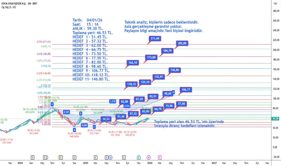Select the D point label of the pattern
Viewport: 281px width, 166px height.
173,92
